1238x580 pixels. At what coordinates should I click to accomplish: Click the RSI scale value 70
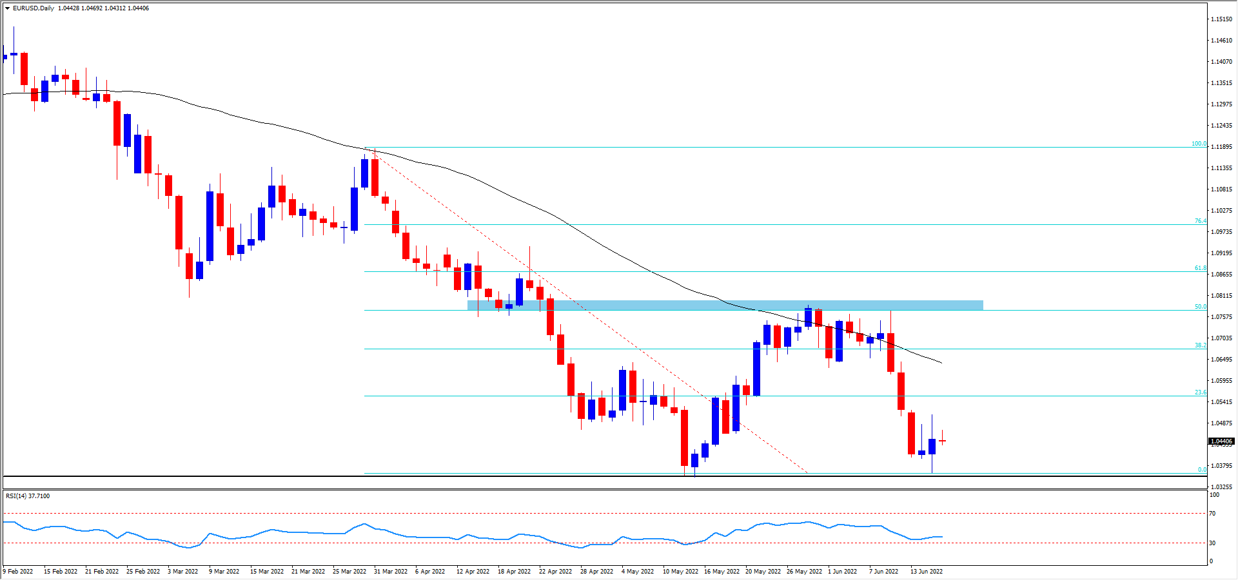coord(1212,514)
